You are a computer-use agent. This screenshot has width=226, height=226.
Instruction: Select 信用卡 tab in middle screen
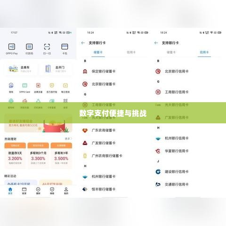131,52
